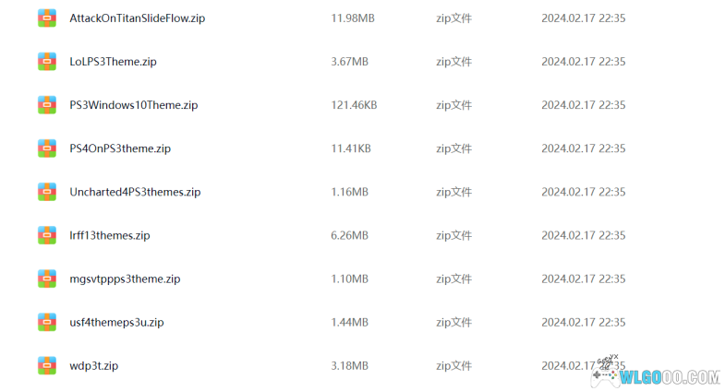This screenshot has width=725, height=391.
Task: Open the PS4OnPS3theme.zip entry
Action: 120,148
